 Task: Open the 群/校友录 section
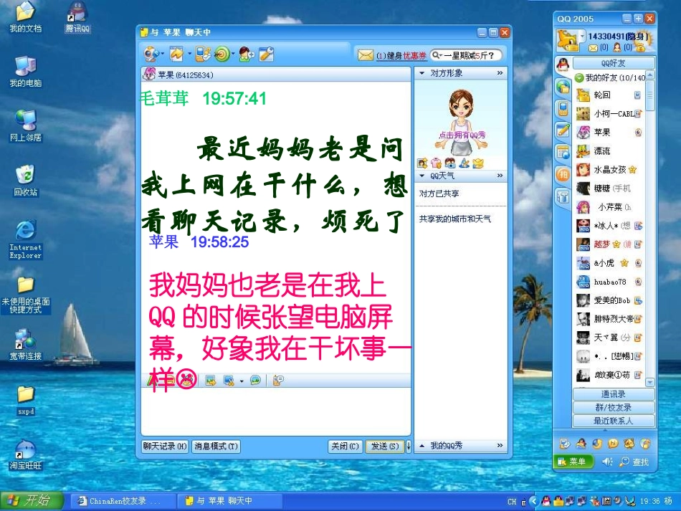tap(613, 408)
